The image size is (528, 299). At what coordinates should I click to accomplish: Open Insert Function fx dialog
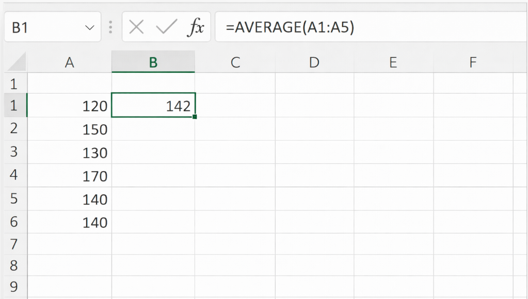click(196, 27)
